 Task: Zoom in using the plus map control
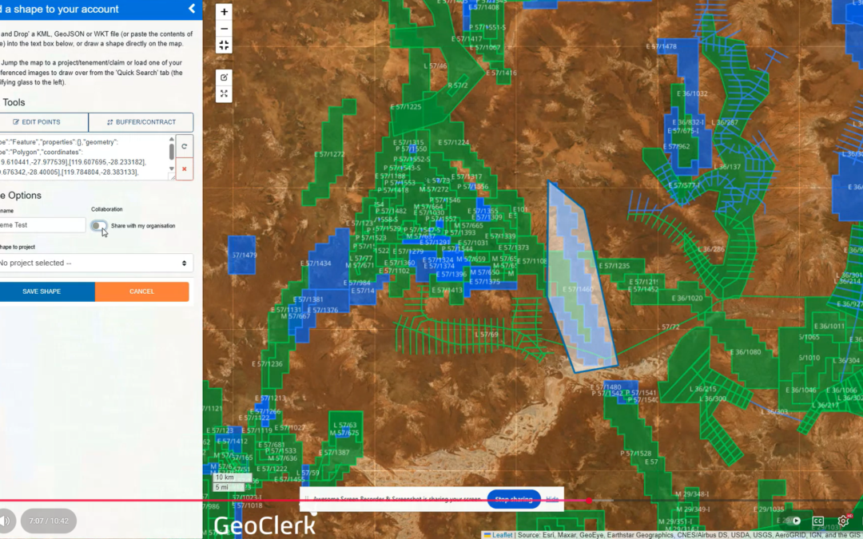224,12
